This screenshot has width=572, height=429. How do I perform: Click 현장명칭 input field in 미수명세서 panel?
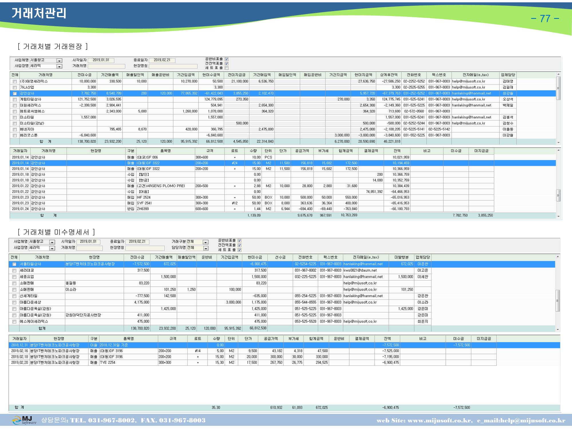[x=145, y=248]
